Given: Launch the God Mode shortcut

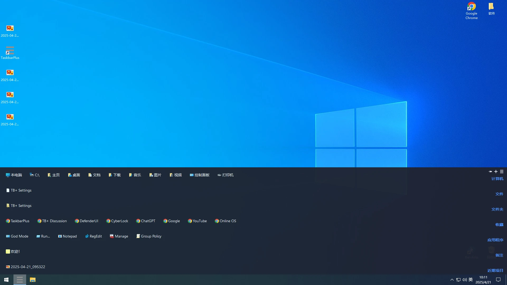Looking at the screenshot, I should (17, 236).
